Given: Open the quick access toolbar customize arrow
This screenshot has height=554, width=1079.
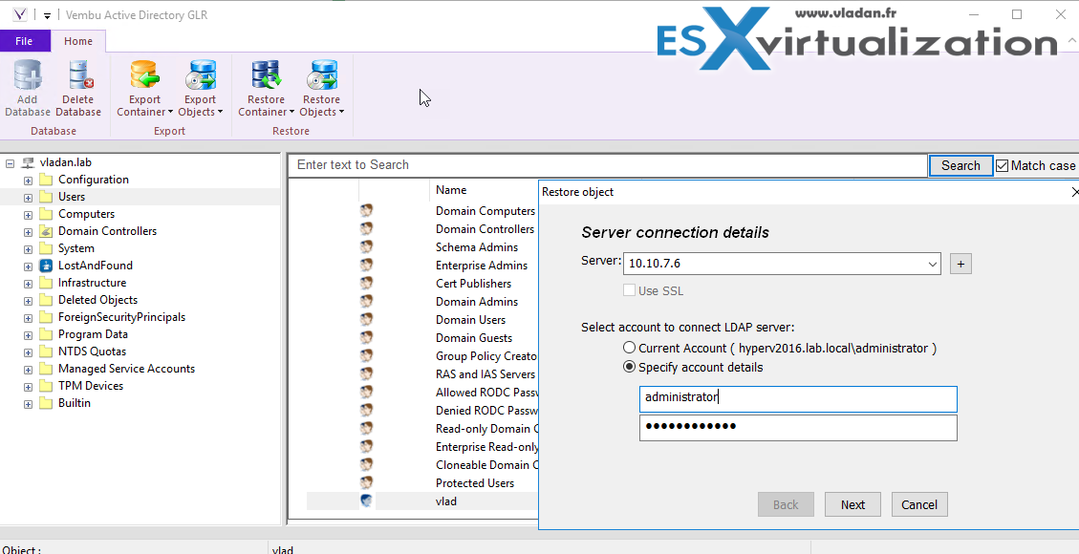Looking at the screenshot, I should (47, 15).
